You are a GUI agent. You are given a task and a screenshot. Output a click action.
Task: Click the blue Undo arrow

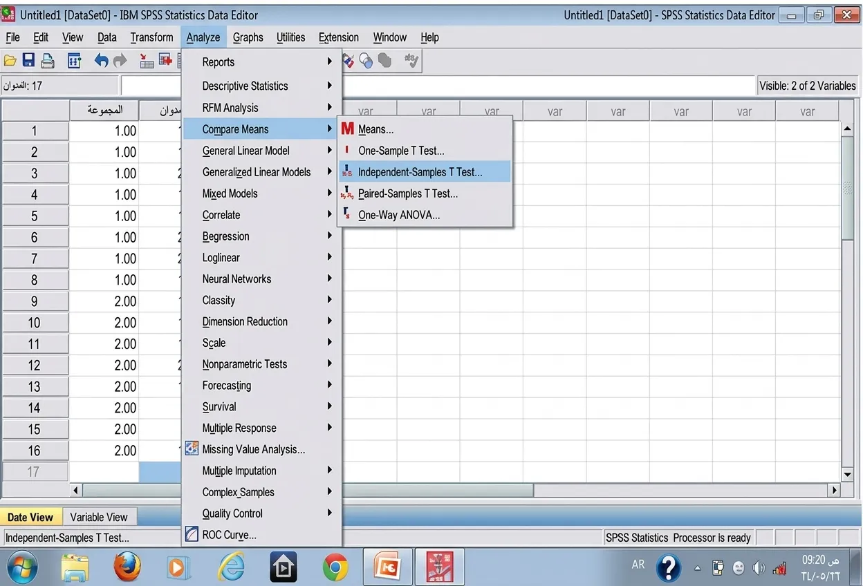[102, 61]
